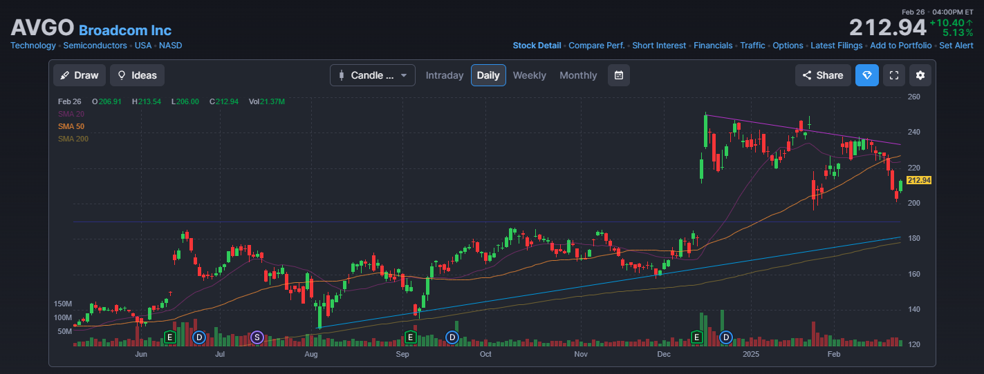Click the blue diamond premium icon
This screenshot has width=984, height=374.
[867, 75]
